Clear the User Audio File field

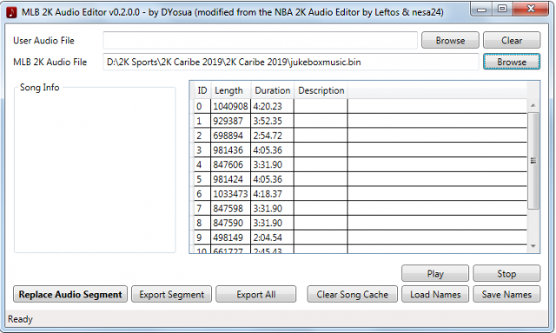(x=512, y=41)
